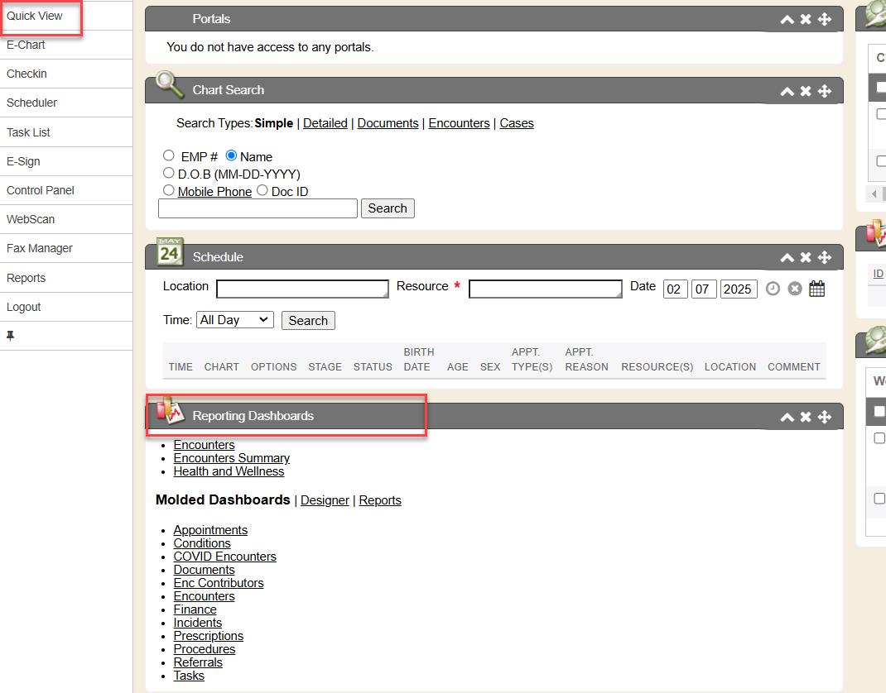Expand the Location combo box
Screen dimensions: 886x693
tap(302, 289)
